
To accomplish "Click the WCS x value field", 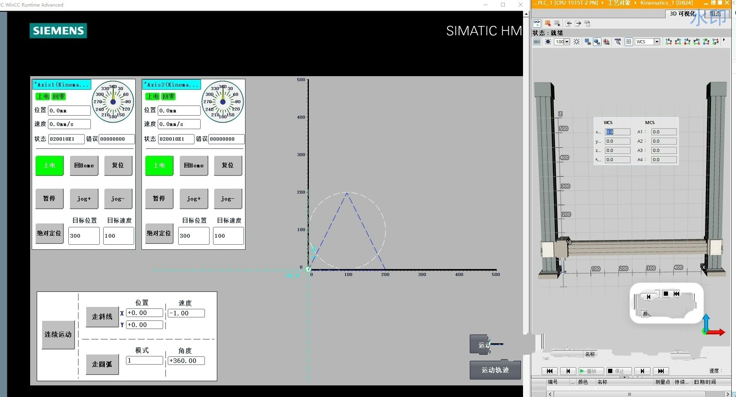I will [x=617, y=132].
